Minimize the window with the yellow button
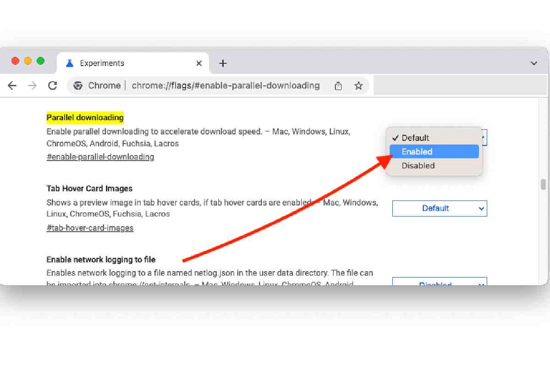Screen dimensions: 550x367 [28, 61]
